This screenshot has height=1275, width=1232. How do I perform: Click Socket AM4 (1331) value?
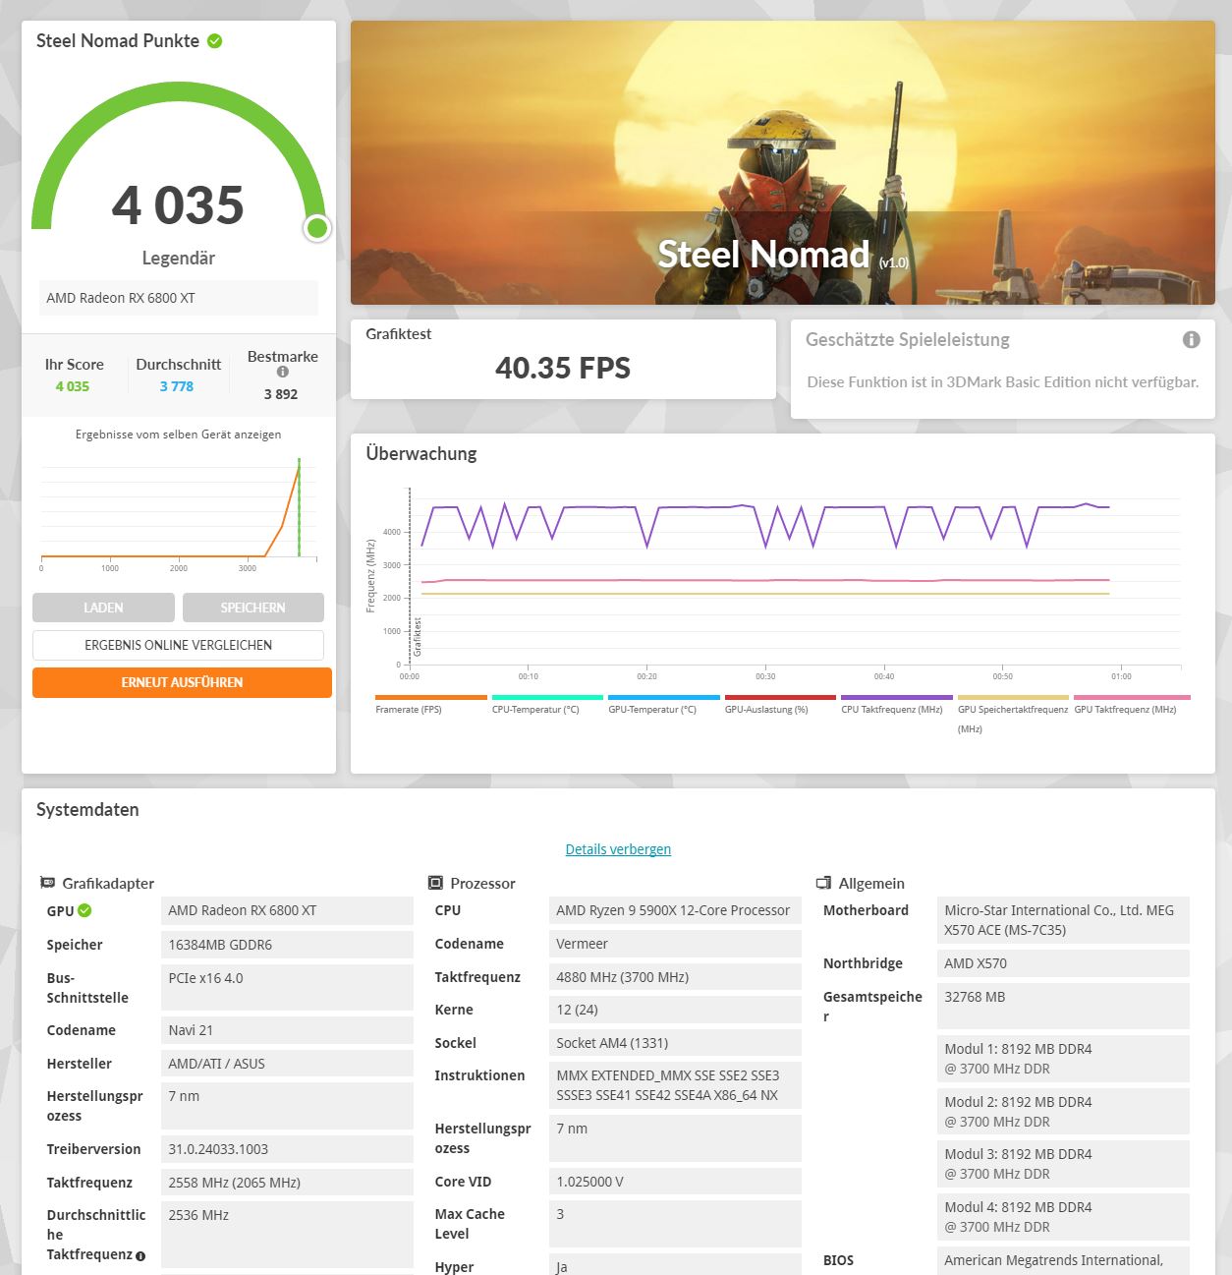pos(675,1043)
